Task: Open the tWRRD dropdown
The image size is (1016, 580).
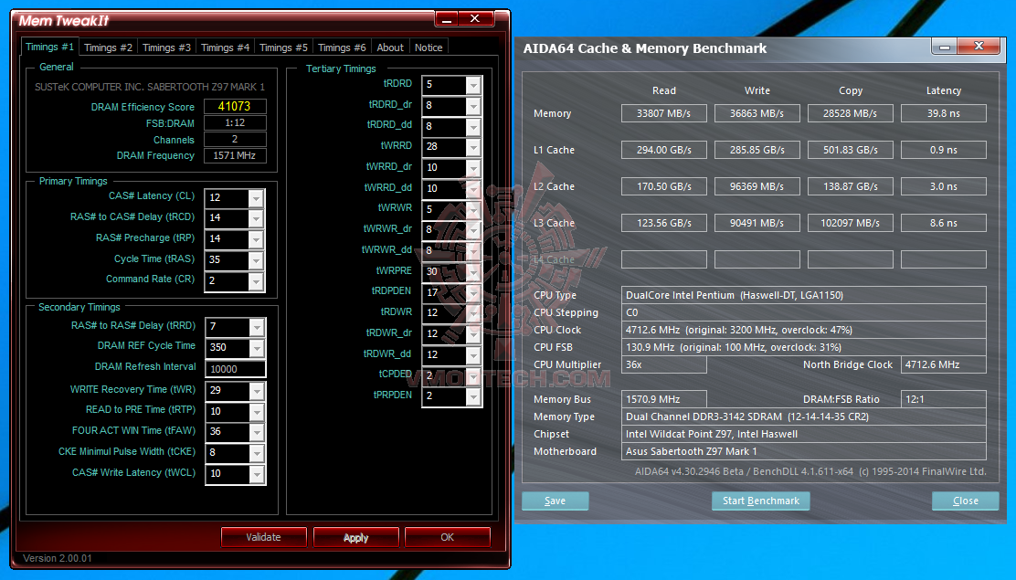Action: 473,147
